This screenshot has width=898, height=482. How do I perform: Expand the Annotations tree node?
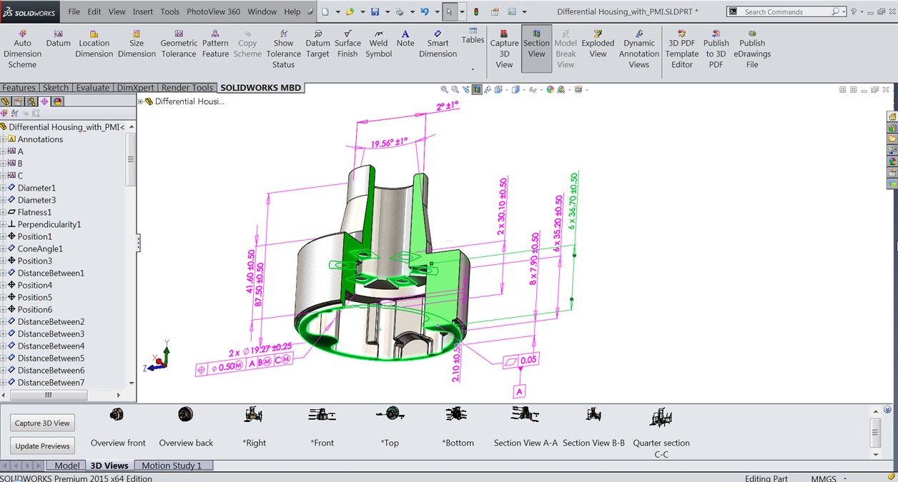tap(4, 139)
